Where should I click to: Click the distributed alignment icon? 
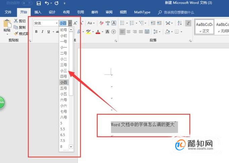147,32
